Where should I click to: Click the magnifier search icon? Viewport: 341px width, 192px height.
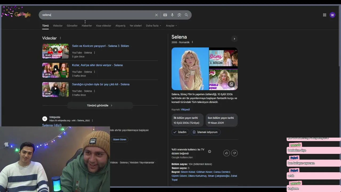pyautogui.click(x=186, y=15)
